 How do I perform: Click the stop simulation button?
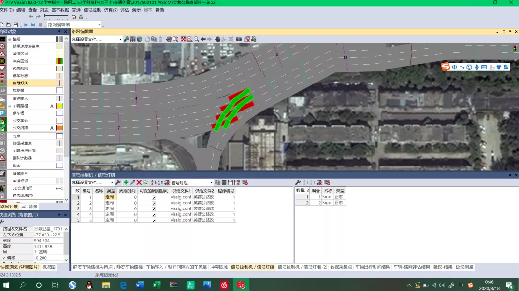point(41,25)
